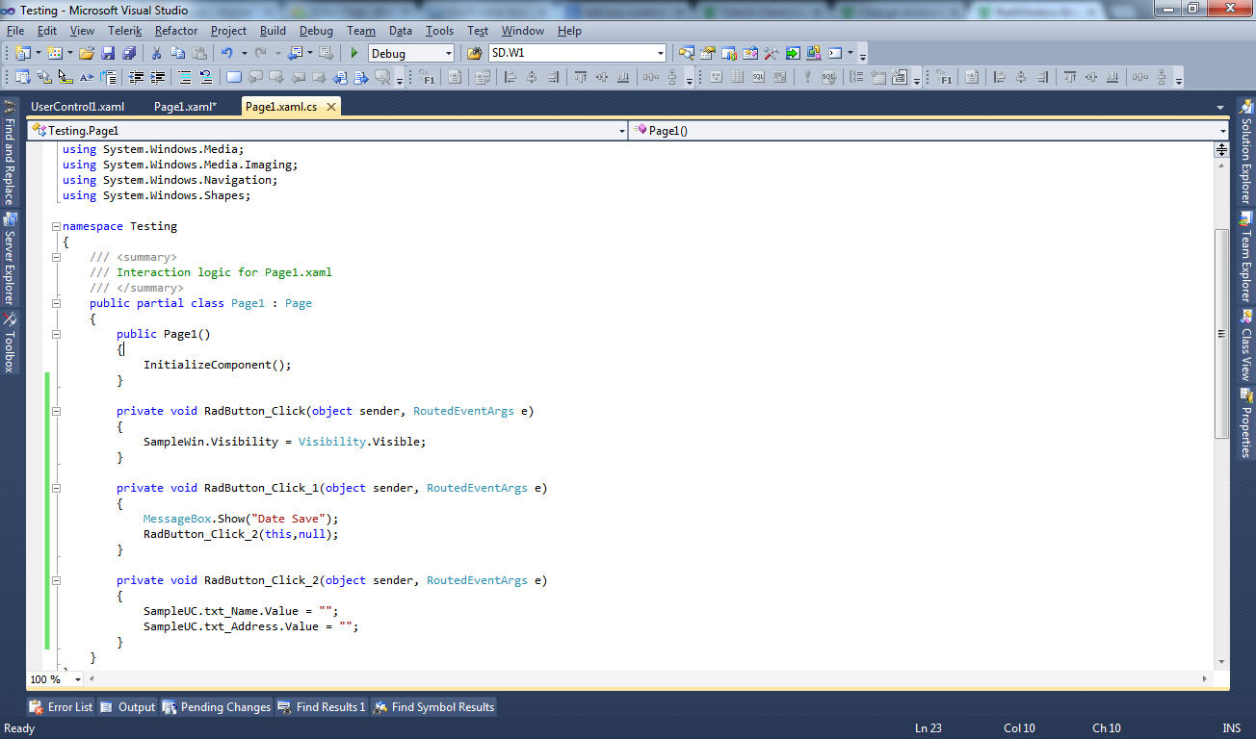The width and height of the screenshot is (1256, 739).
Task: Collapse the RadButton_Click_1 method outline
Action: tap(56, 488)
